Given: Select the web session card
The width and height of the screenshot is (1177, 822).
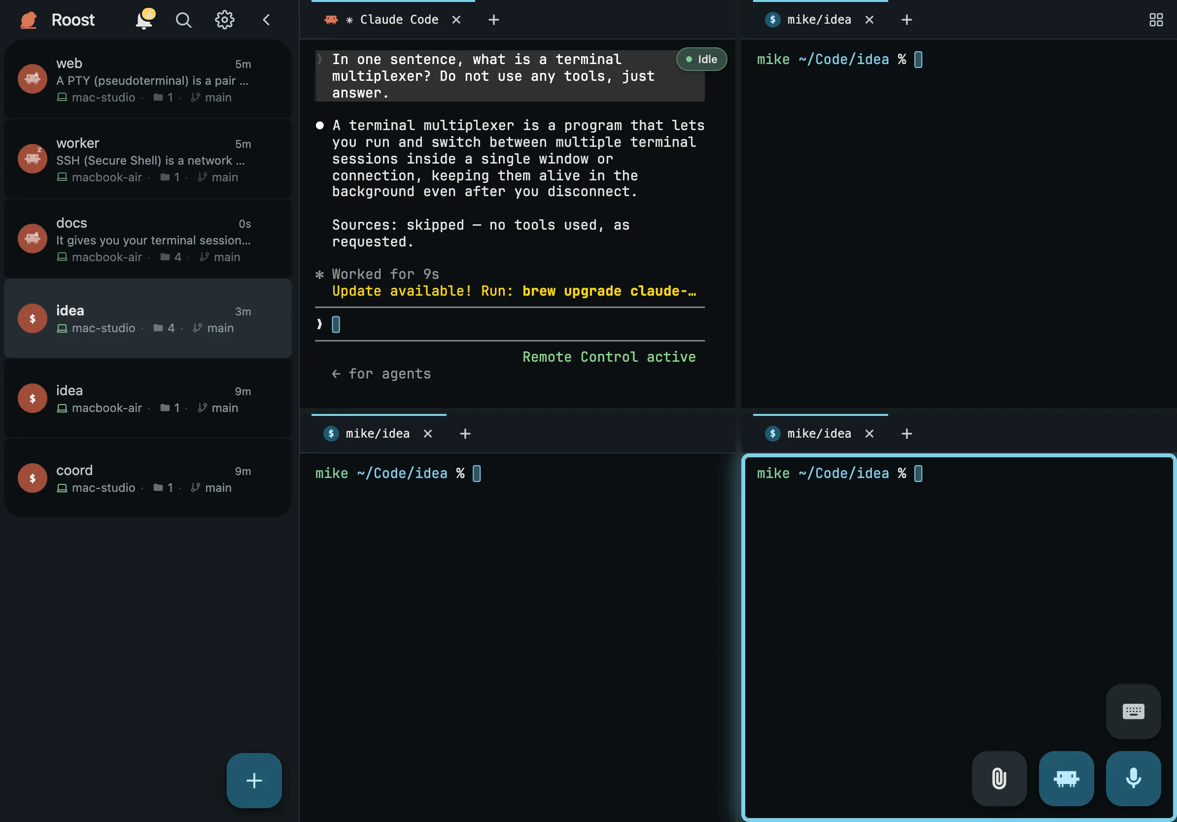Looking at the screenshot, I should [148, 79].
